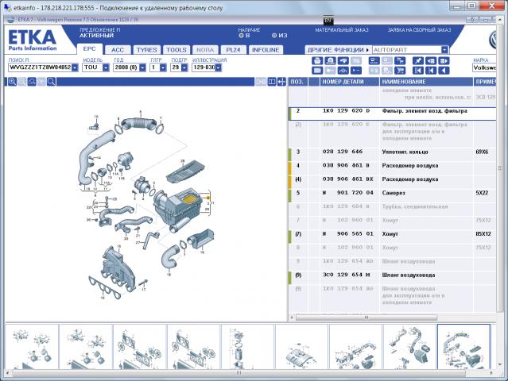Open the TYRES tab

147,50
